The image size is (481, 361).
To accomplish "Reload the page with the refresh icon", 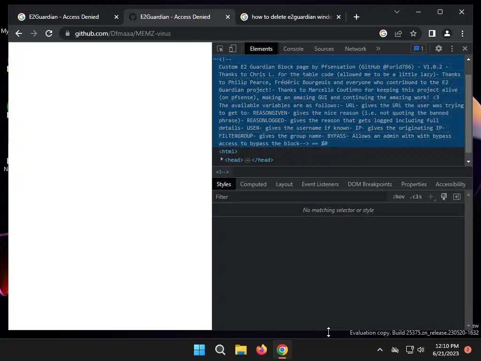I will point(49,33).
